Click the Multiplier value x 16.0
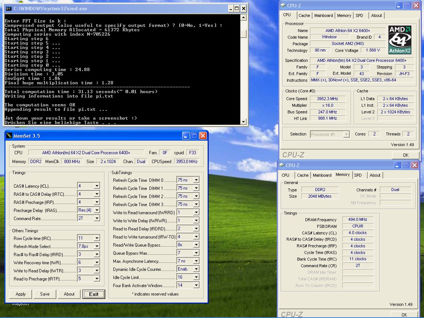The width and height of the screenshot is (424, 318). click(328, 105)
